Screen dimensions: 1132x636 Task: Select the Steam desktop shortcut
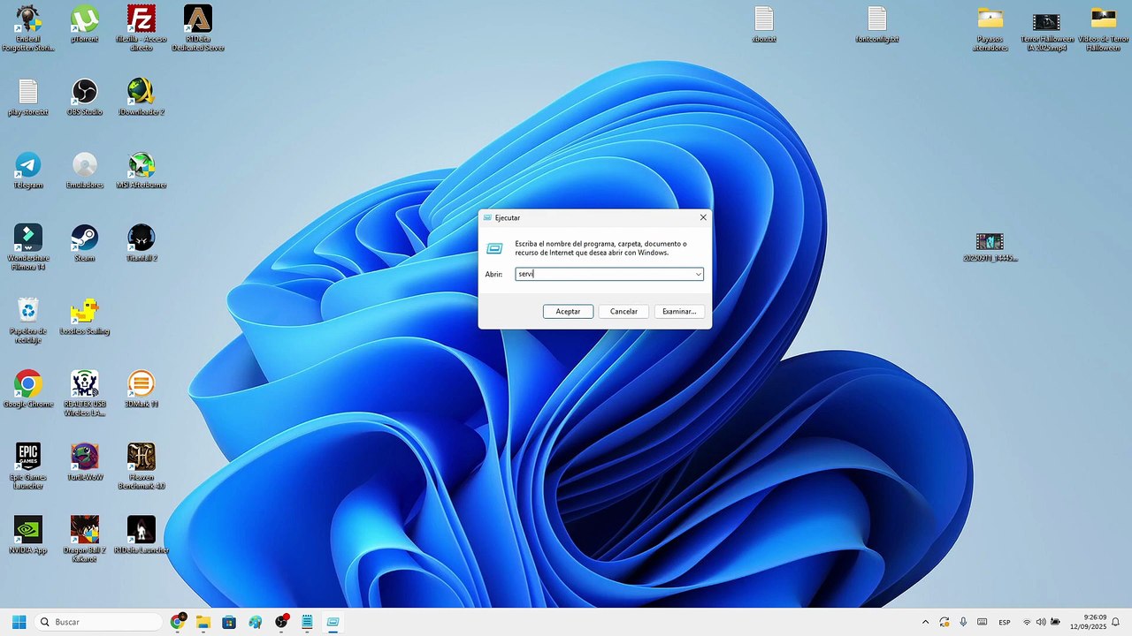click(x=85, y=243)
